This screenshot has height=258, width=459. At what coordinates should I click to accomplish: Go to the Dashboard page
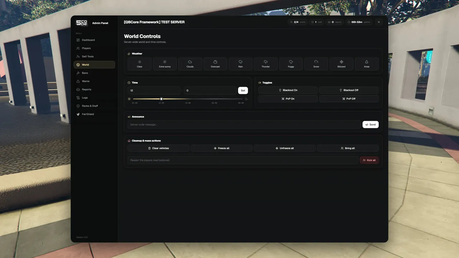coord(94,40)
